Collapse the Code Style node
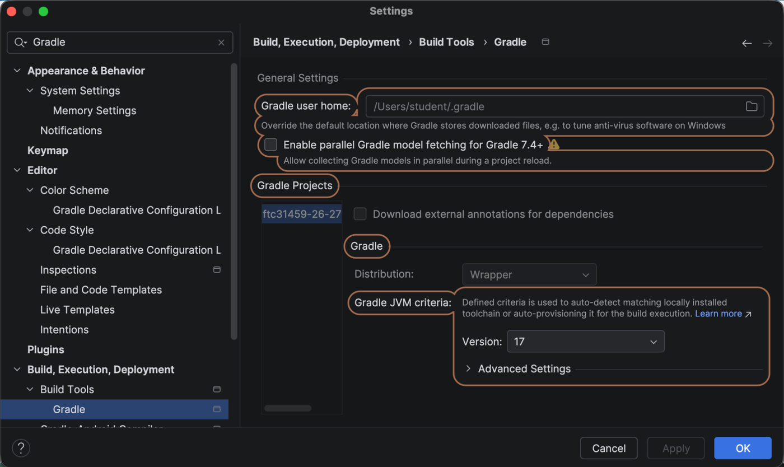The width and height of the screenshot is (784, 467). click(30, 230)
